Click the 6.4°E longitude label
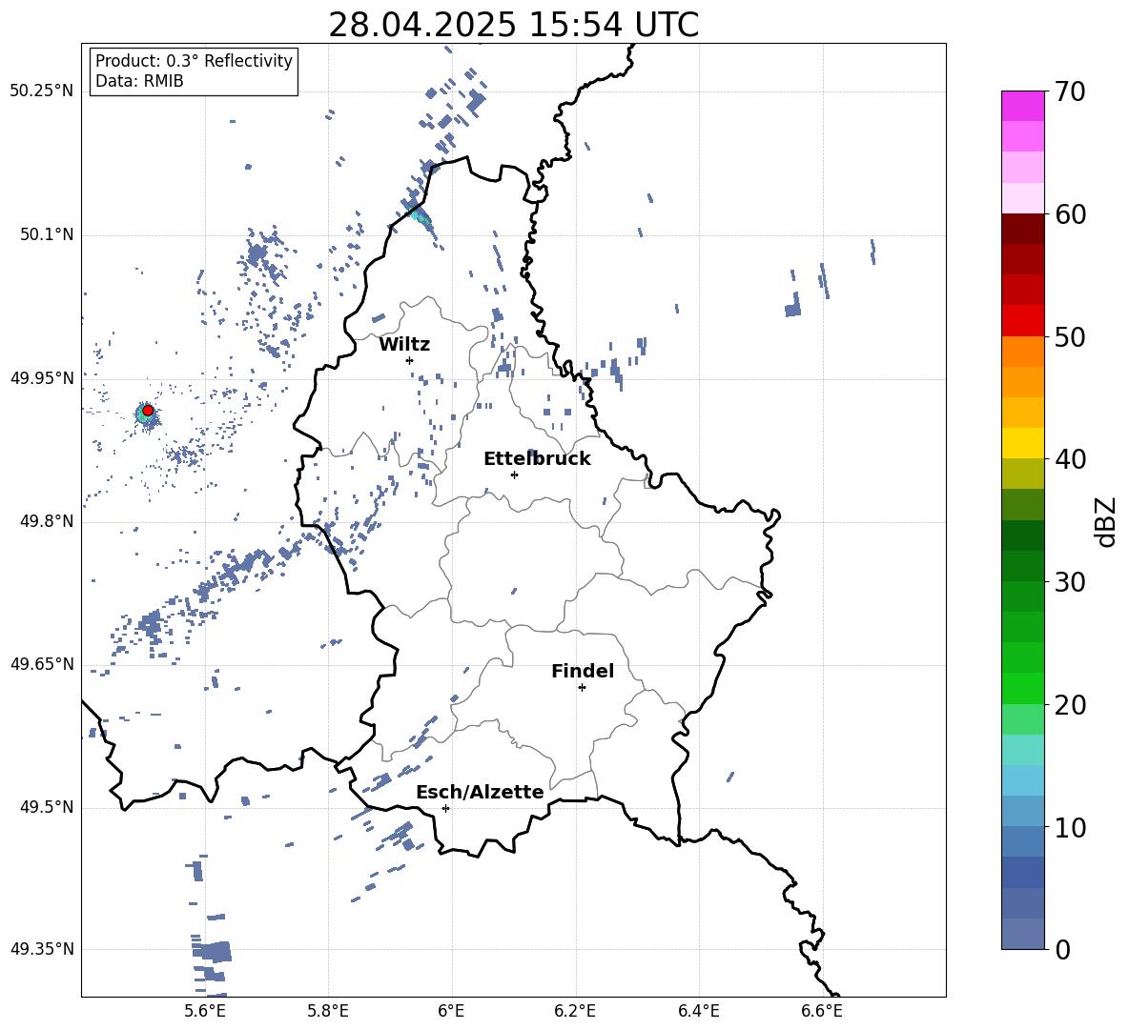This screenshot has height=1030, width=1129. (x=698, y=1012)
